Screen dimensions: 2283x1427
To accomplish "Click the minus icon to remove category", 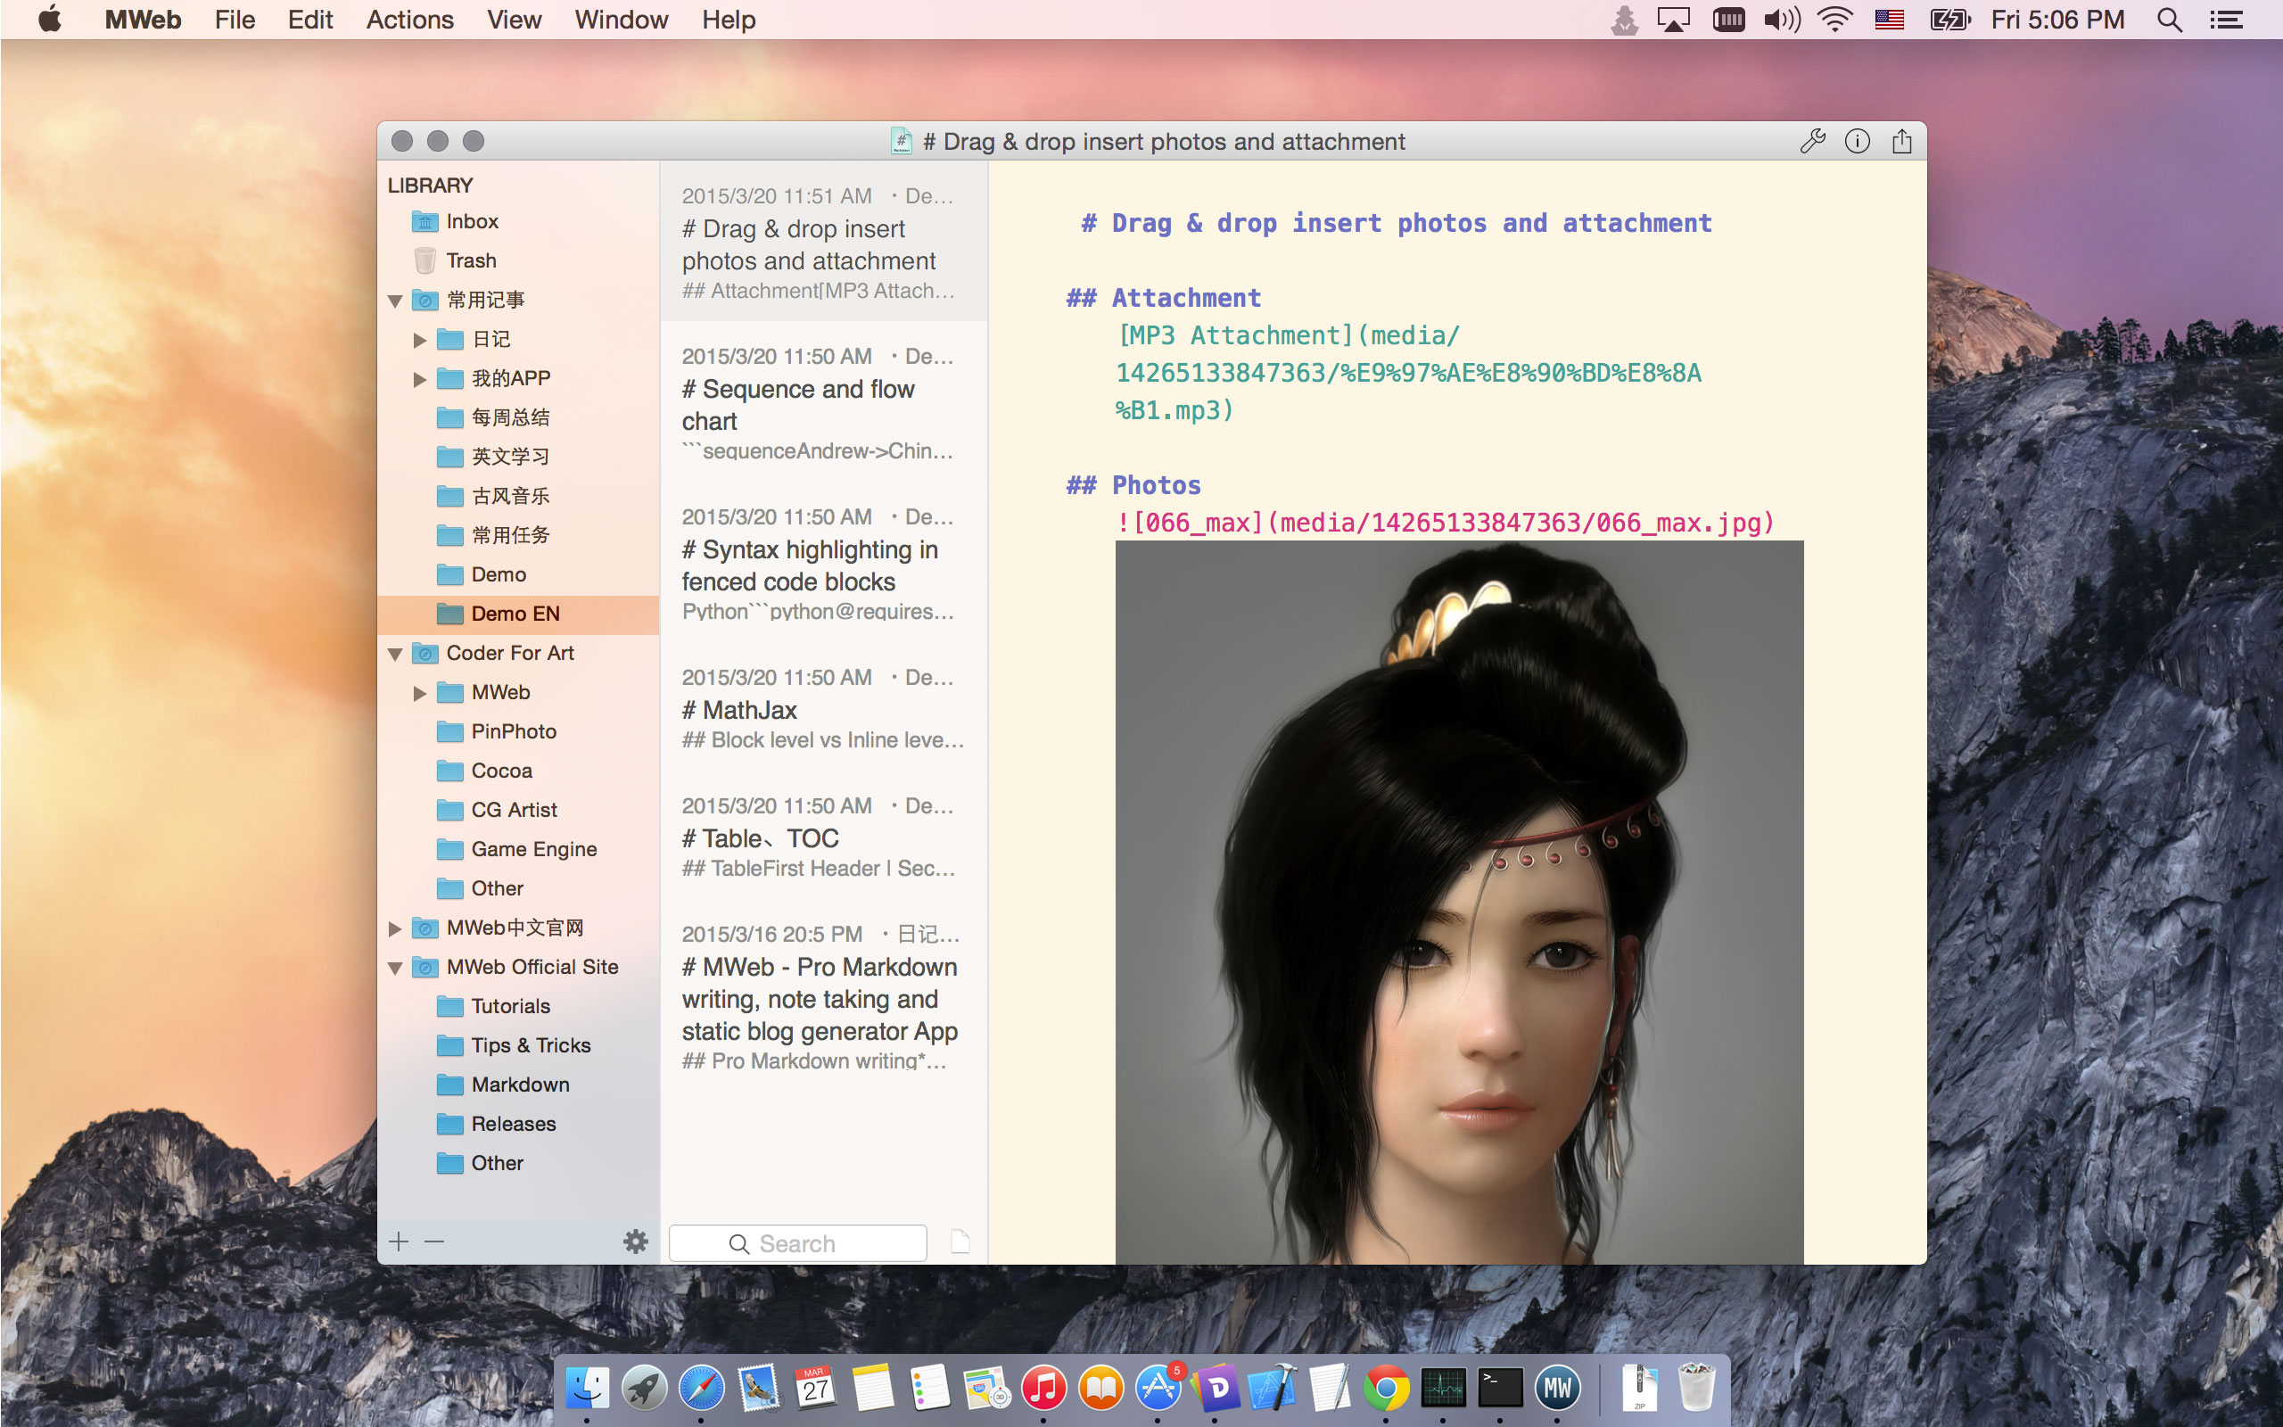I will [x=434, y=1241].
